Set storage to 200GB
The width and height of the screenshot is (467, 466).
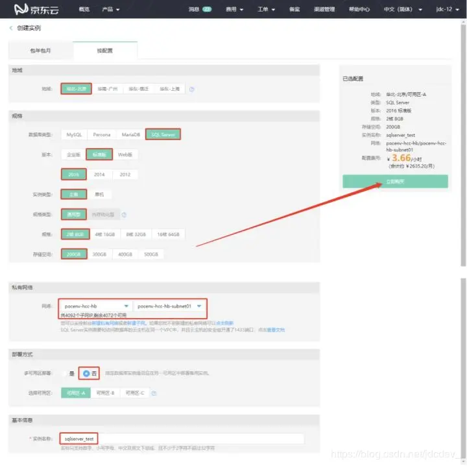(74, 254)
